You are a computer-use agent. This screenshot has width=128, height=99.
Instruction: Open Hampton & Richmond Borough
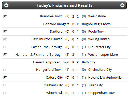39,55
